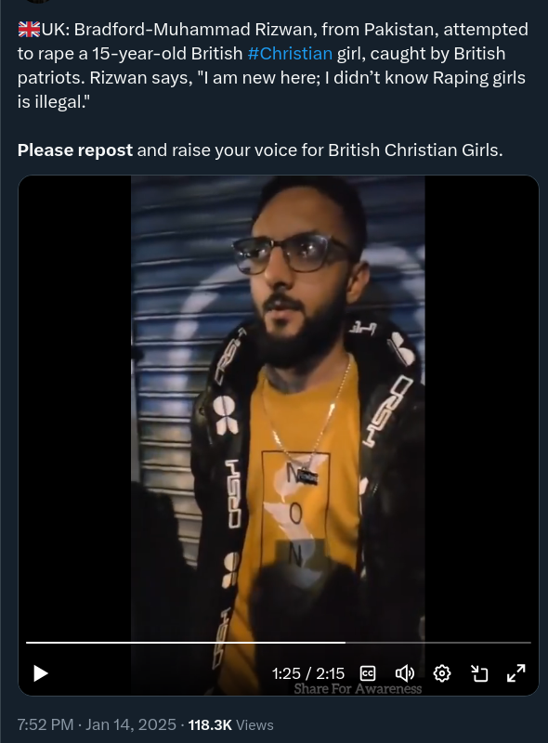Open the #Christian hashtag link
This screenshot has width=548, height=743.
click(290, 54)
